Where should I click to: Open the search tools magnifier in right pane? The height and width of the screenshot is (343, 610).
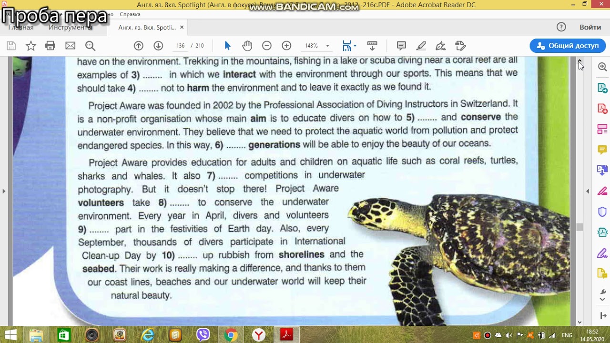[x=602, y=67]
